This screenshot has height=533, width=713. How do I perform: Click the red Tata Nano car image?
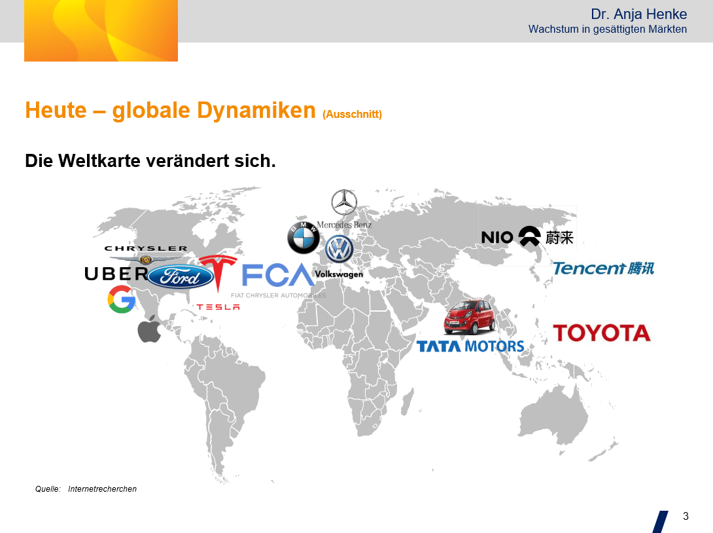tap(470, 317)
